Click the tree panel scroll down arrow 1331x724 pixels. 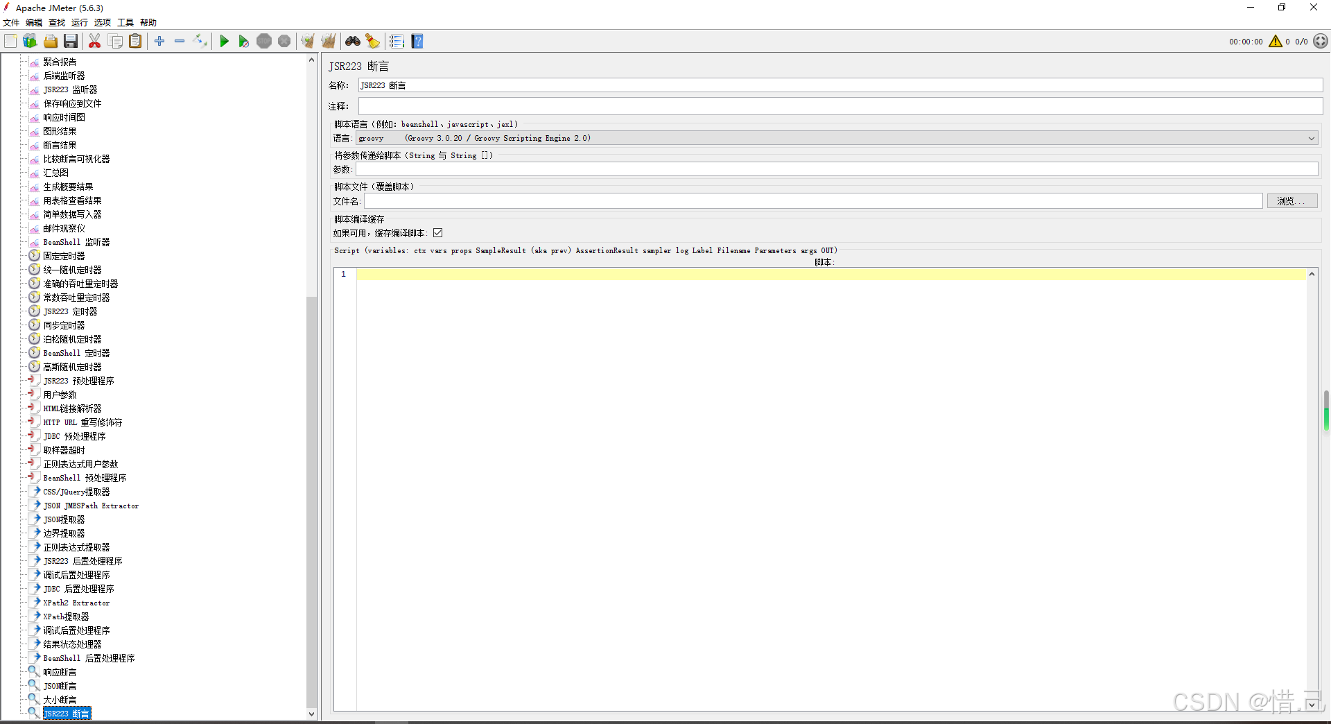[x=311, y=714]
